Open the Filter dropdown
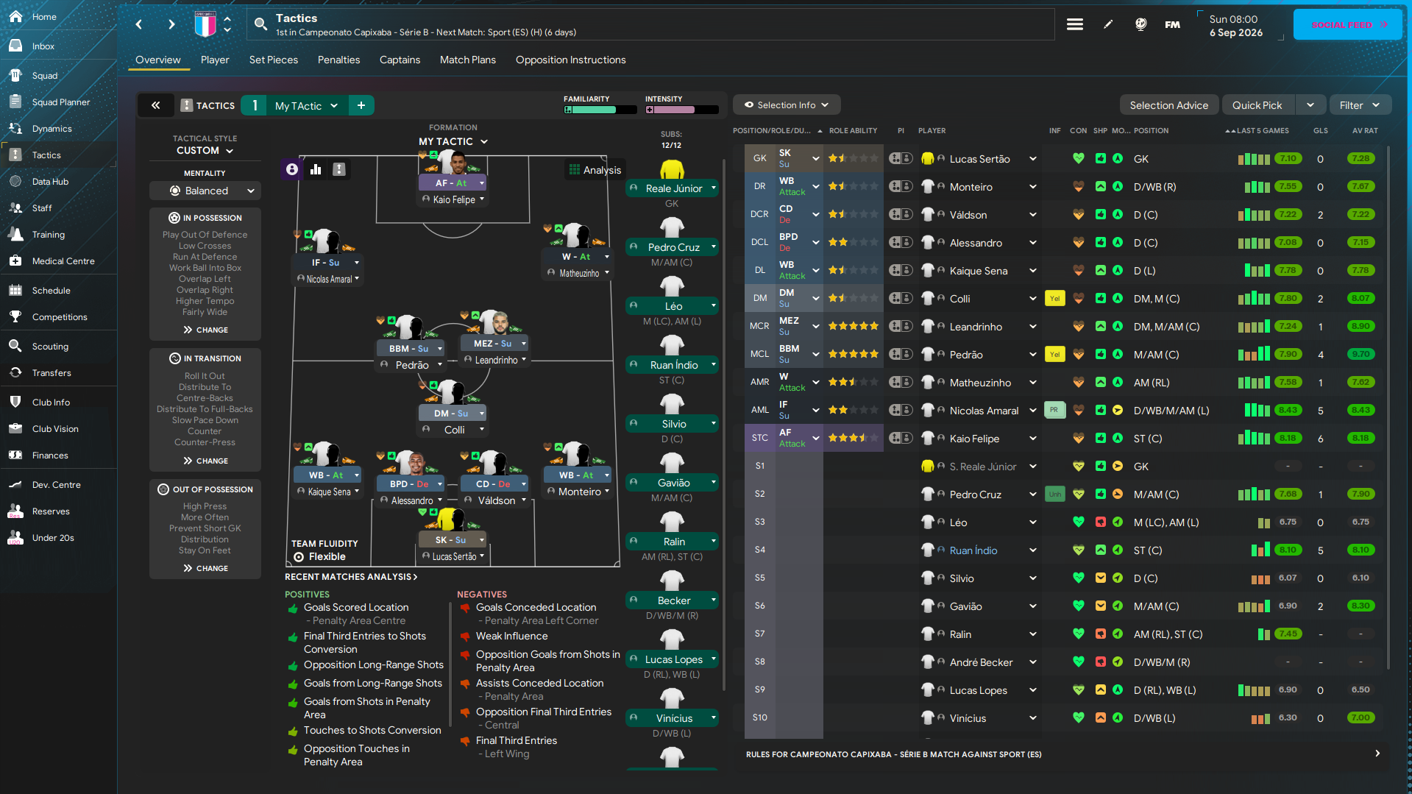1412x794 pixels. tap(1360, 105)
